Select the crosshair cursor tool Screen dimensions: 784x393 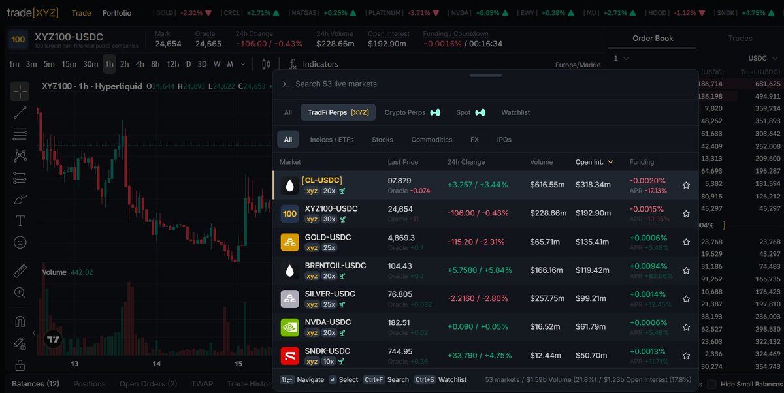pos(20,91)
